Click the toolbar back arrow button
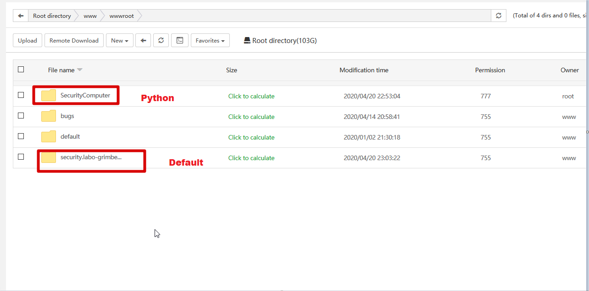Viewport: 589px width, 291px height. 143,41
